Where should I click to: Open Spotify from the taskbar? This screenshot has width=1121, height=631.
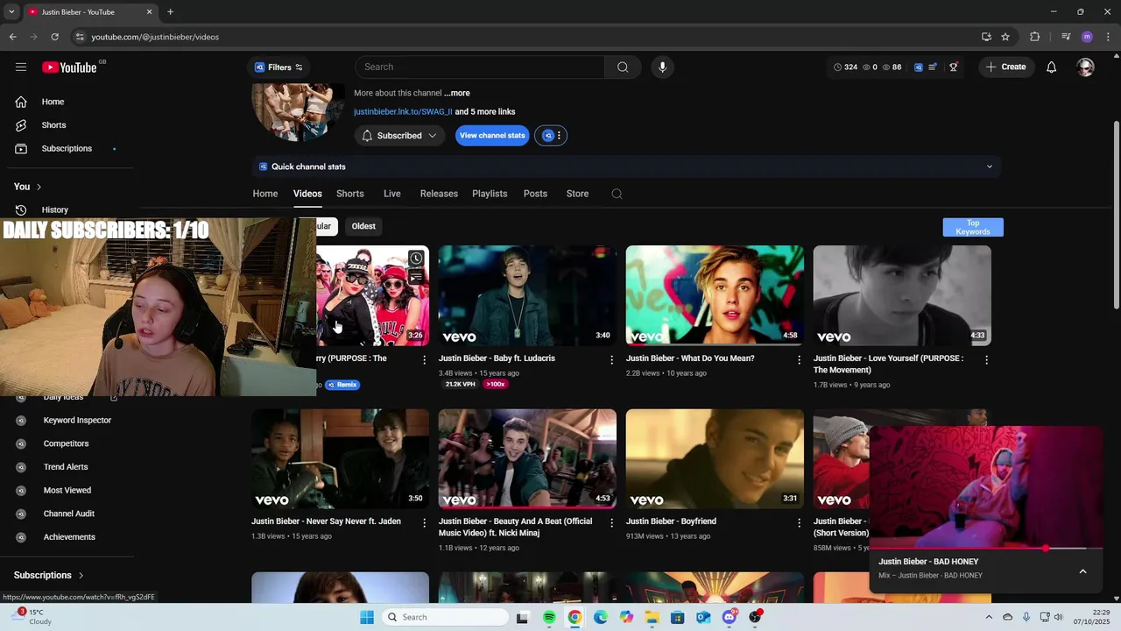[x=549, y=617]
